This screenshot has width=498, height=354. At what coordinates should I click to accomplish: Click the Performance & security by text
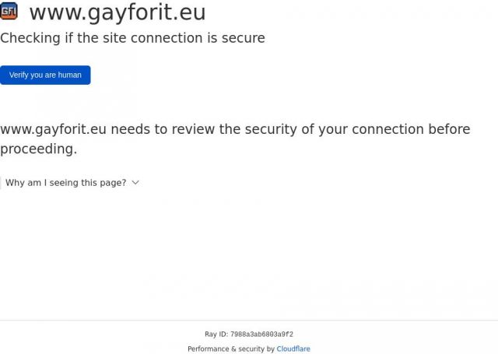coord(231,349)
